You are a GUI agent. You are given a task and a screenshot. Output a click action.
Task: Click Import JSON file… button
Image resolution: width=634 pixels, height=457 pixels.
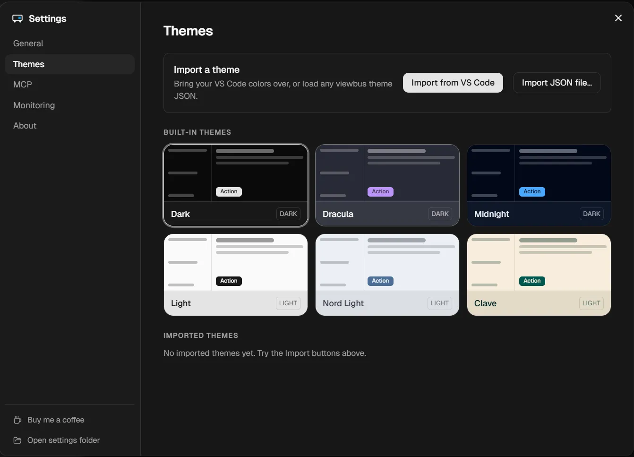(x=557, y=83)
